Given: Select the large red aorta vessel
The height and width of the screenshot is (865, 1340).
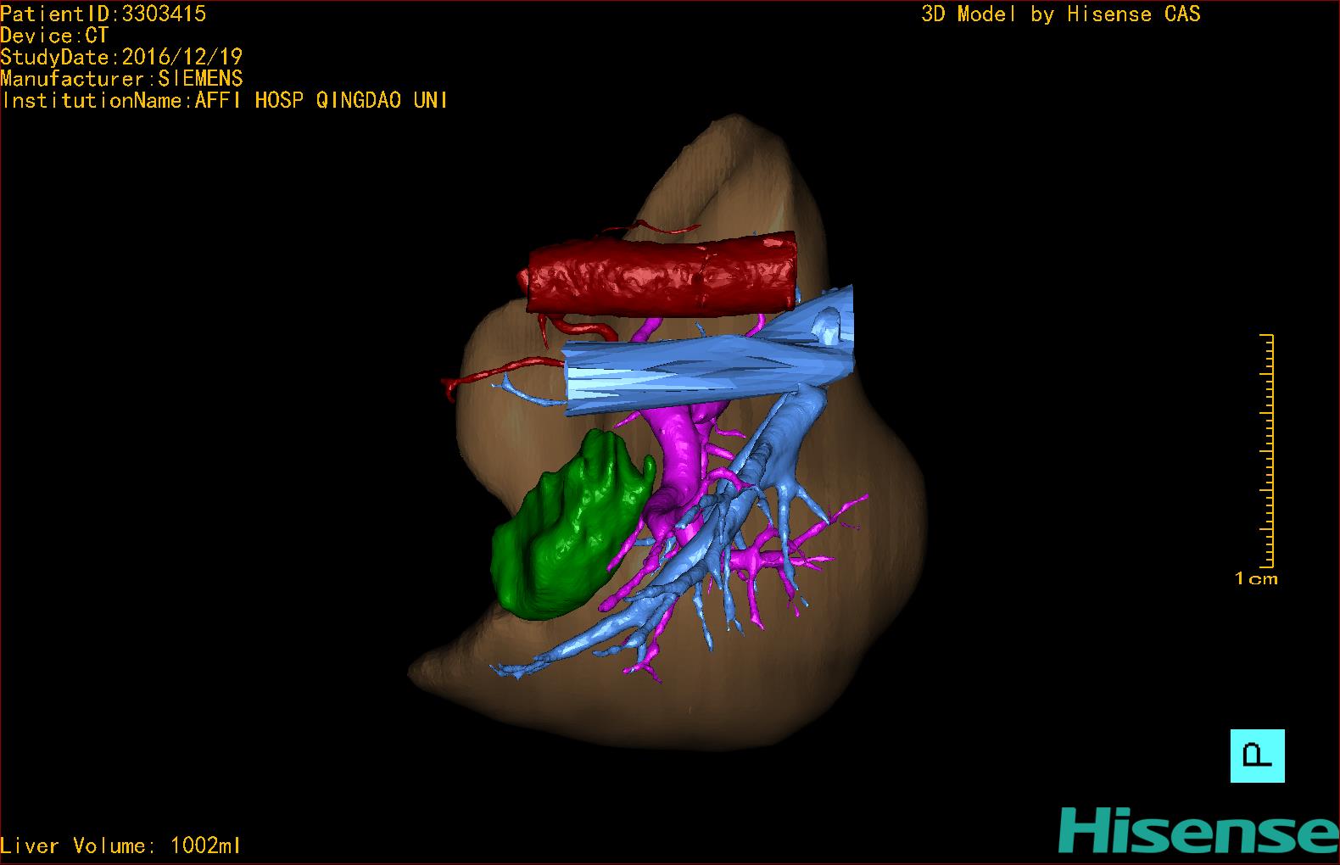Looking at the screenshot, I should click(x=660, y=277).
